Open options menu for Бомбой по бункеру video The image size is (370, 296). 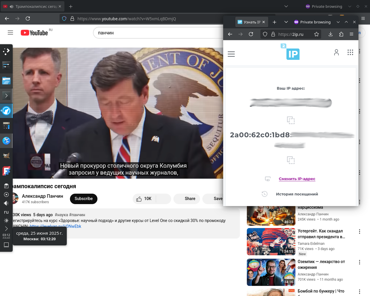point(360,291)
